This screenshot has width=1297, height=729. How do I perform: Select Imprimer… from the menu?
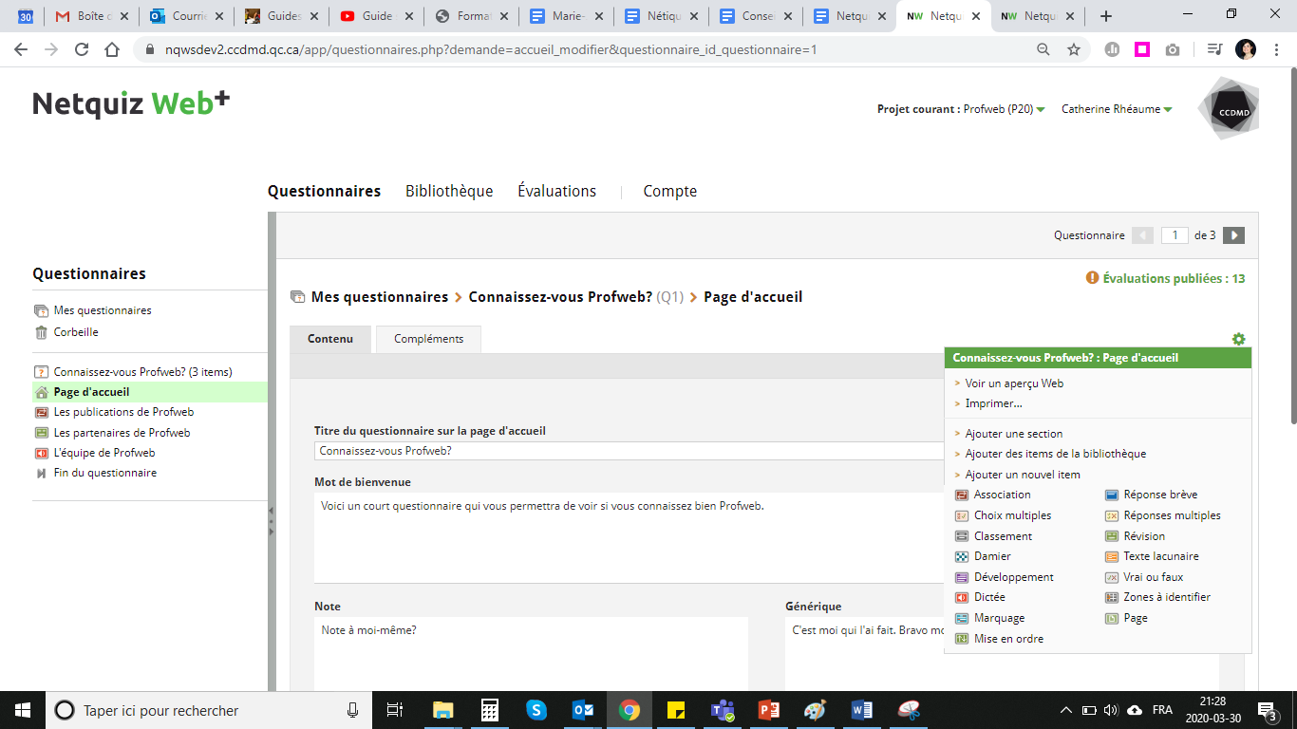993,403
